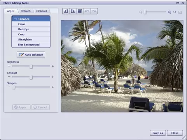Click the Auto Enhance button
This screenshot has width=187, height=140.
click(31, 55)
